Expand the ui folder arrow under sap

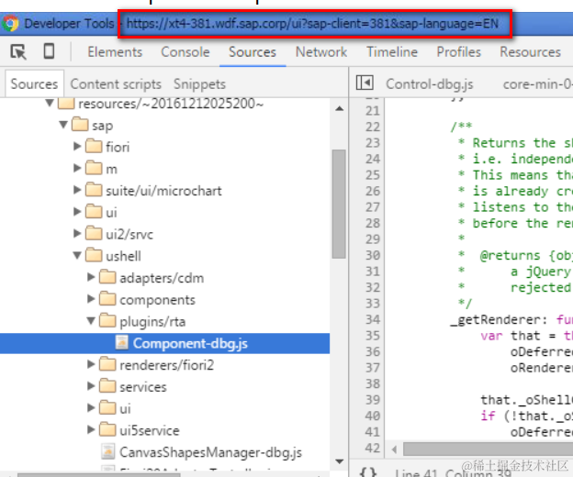77,212
